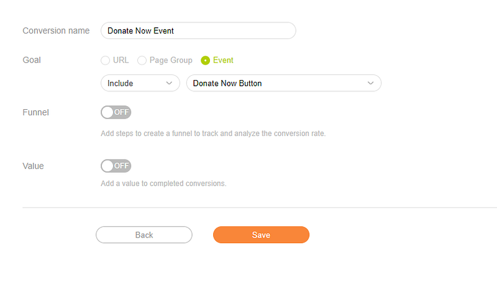Click the "URL" option text
The height and width of the screenshot is (294, 497).
(121, 60)
